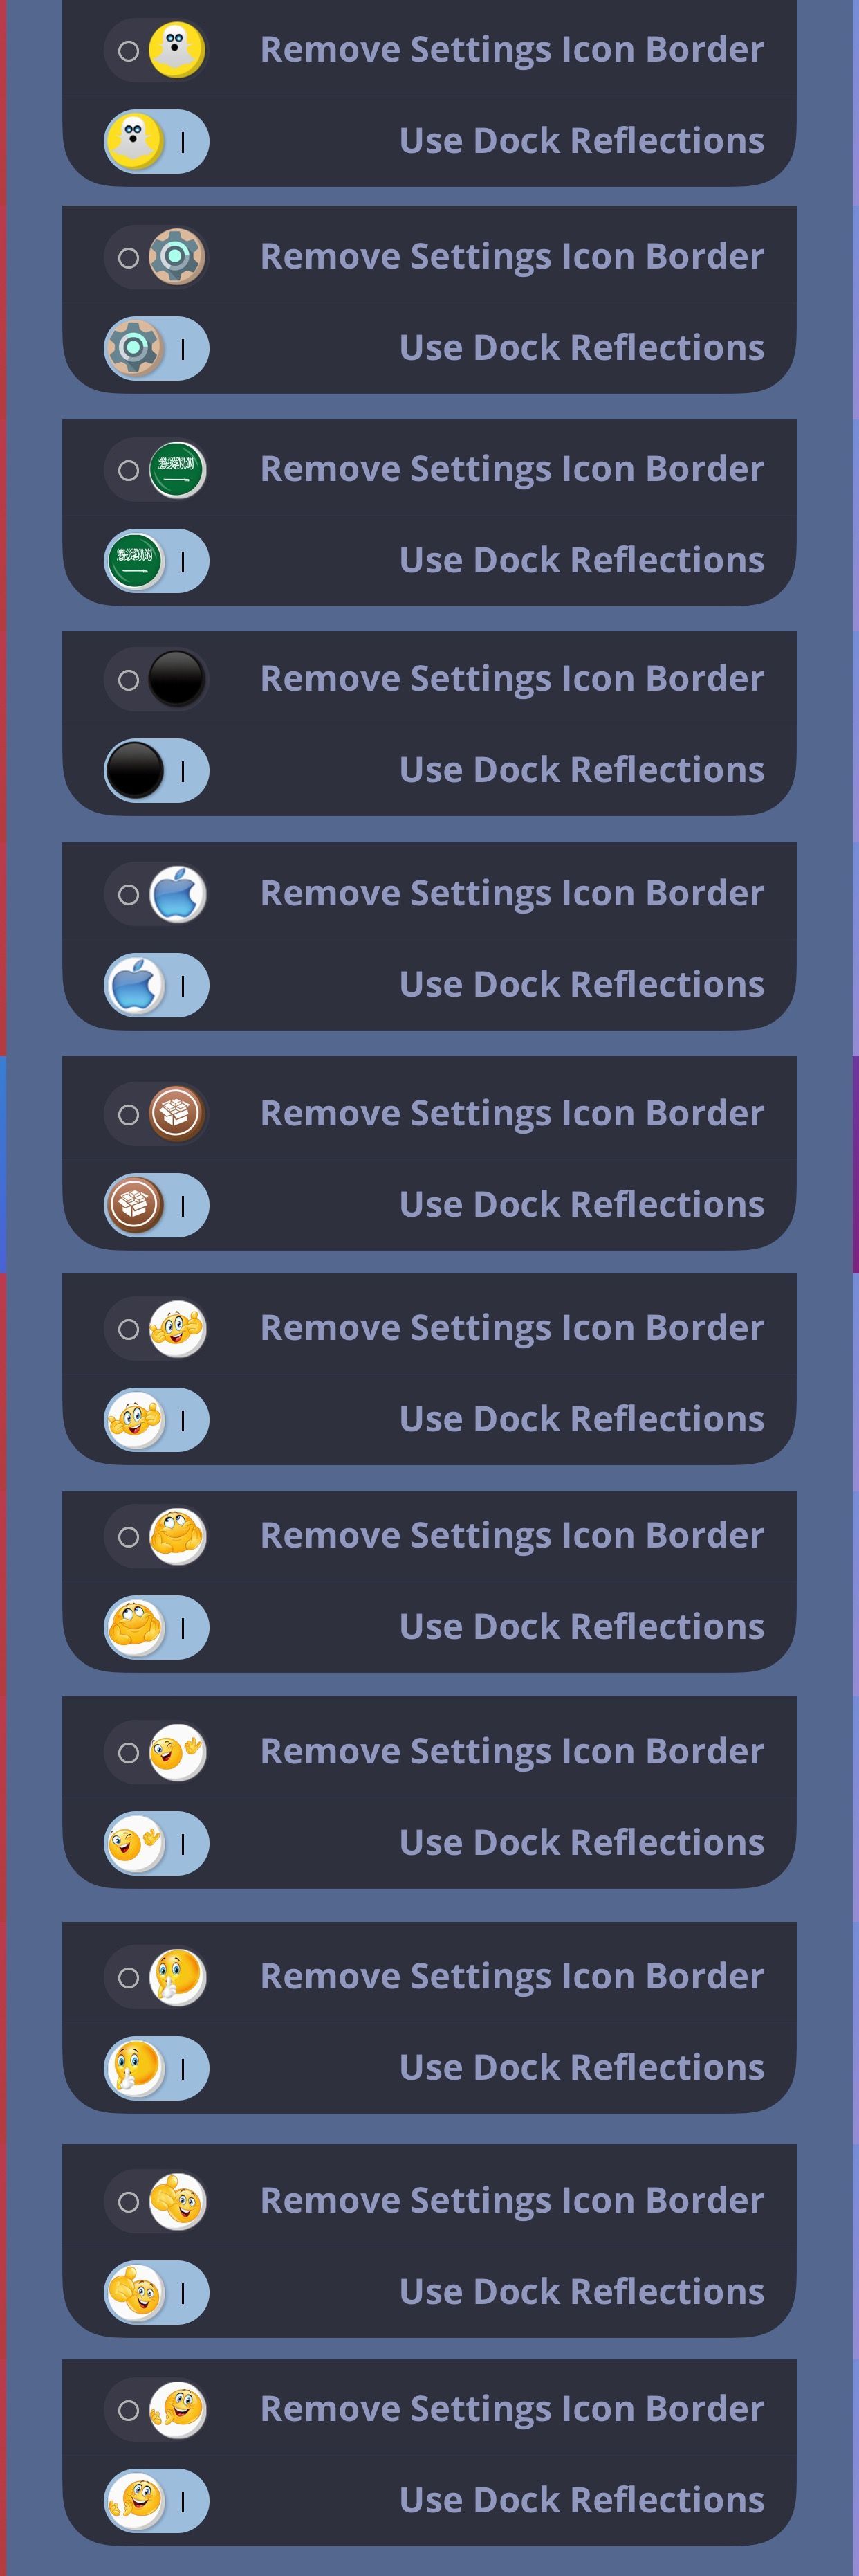Click the blue Apple logo knob beside Remove Settings Icon Border
This screenshot has width=859, height=2576.
pos(178,894)
